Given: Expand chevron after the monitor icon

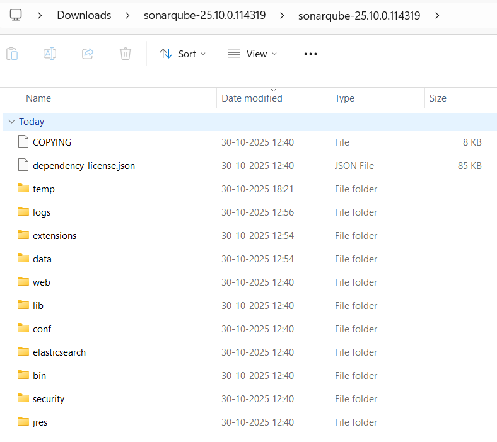Looking at the screenshot, I should click(x=40, y=15).
